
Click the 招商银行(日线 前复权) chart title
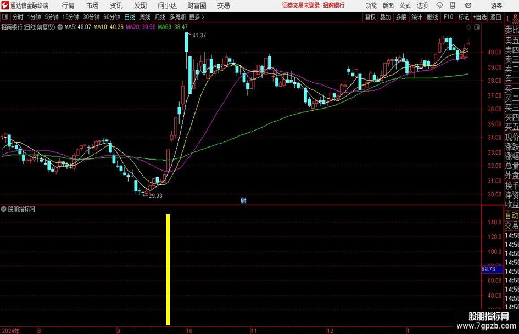pos(28,27)
